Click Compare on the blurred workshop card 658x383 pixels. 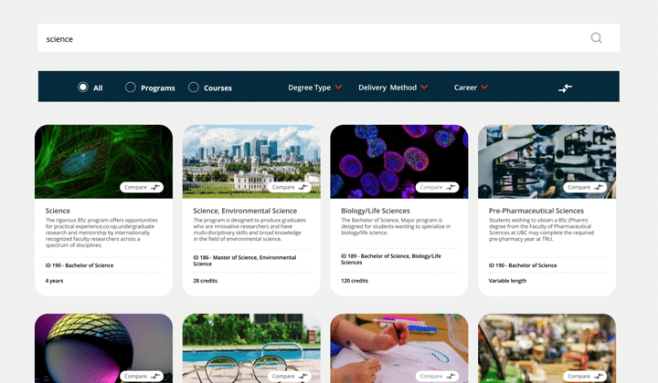[x=585, y=376]
